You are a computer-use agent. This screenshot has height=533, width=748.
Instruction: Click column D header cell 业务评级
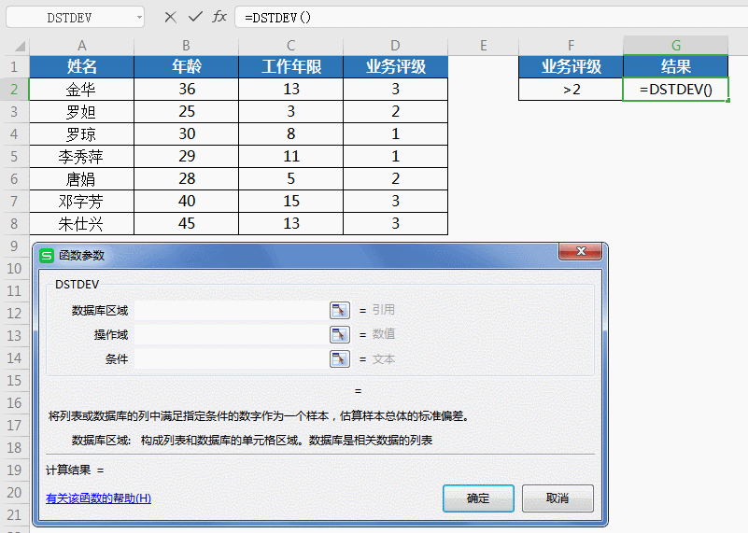tap(395, 67)
